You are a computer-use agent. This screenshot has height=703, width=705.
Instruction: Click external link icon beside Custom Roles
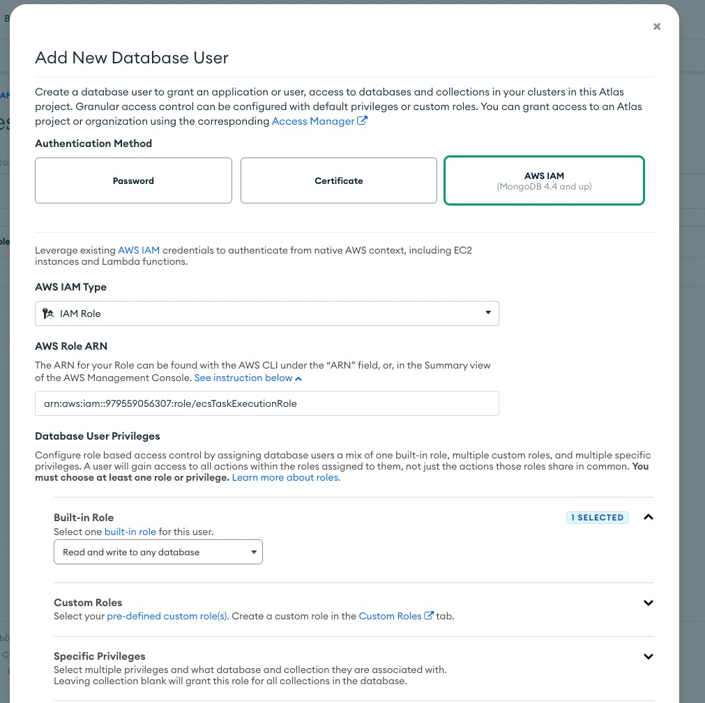[x=430, y=616]
